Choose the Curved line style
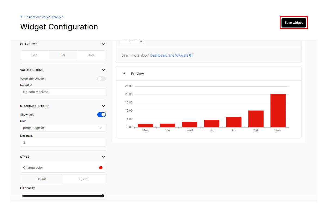The height and width of the screenshot is (205, 323). tap(84, 179)
